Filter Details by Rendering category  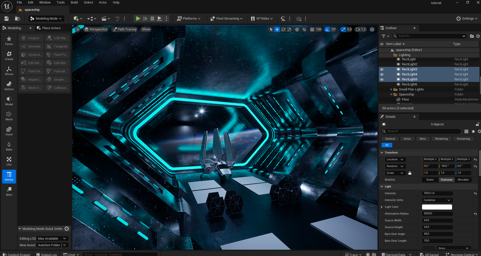tap(441, 139)
